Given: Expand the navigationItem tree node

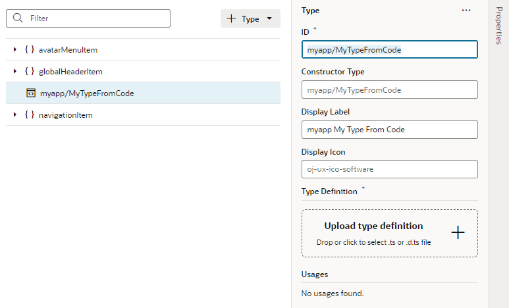Looking at the screenshot, I should tap(14, 115).
